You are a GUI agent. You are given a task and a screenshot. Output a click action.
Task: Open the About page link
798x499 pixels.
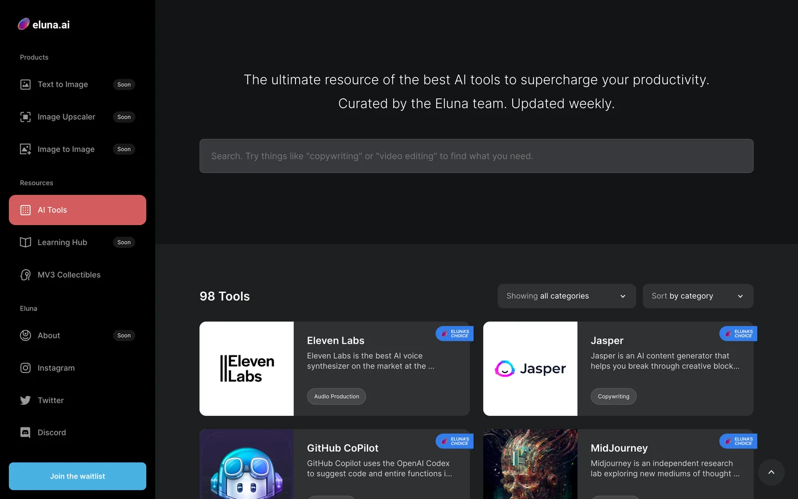pos(78,335)
